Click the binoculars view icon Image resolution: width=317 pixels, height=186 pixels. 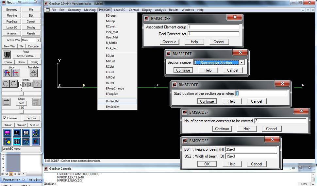[7, 54]
